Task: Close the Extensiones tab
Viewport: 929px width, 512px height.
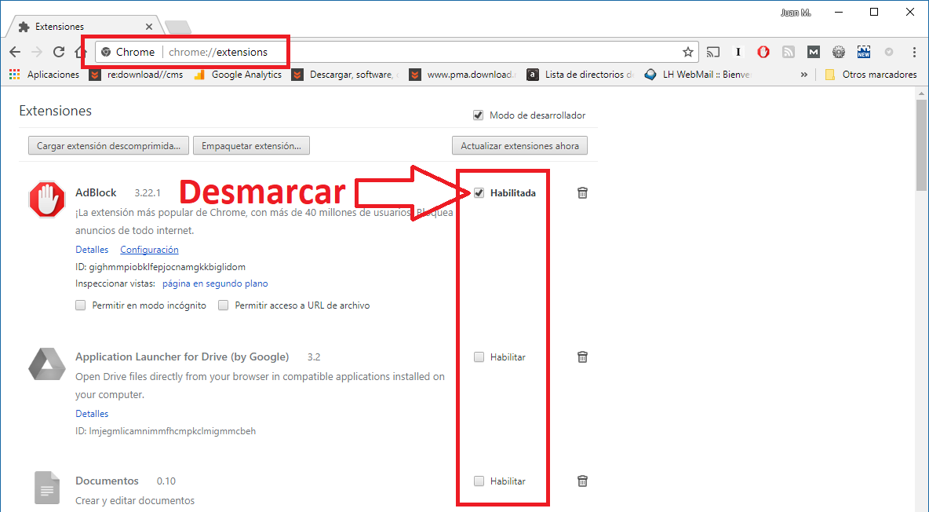Action: 149,27
